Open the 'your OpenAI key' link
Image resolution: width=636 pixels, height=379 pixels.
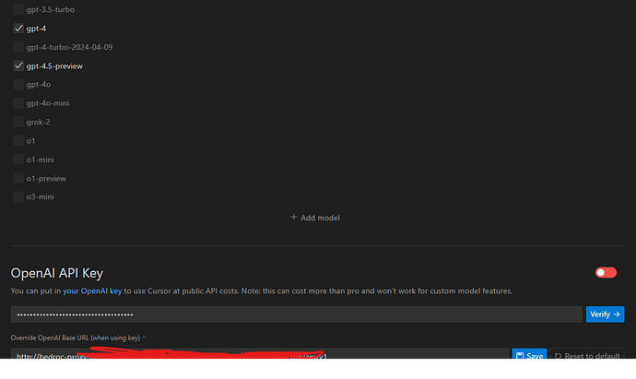click(92, 291)
